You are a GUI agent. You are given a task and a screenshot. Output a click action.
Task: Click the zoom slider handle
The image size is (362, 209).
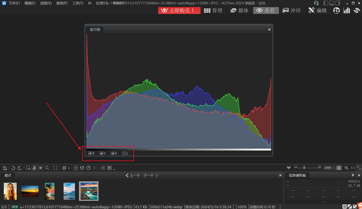pos(304,168)
